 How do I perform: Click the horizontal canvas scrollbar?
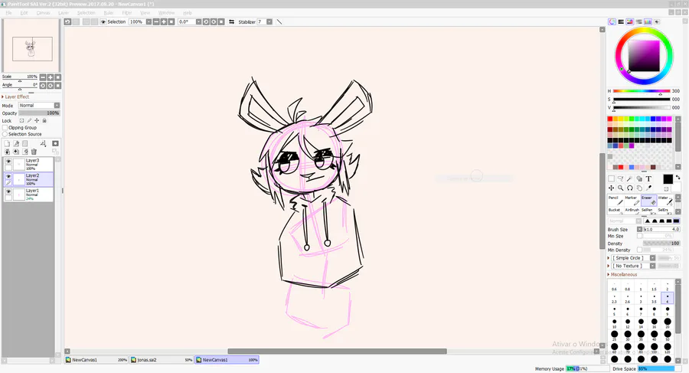tap(337, 351)
